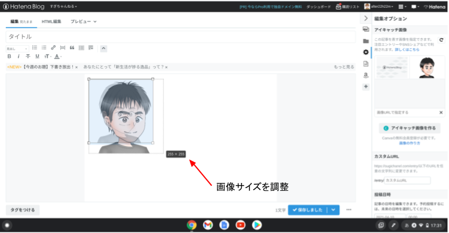Click the table of contents icon
The height and width of the screenshot is (233, 449).
pyautogui.click(x=81, y=48)
